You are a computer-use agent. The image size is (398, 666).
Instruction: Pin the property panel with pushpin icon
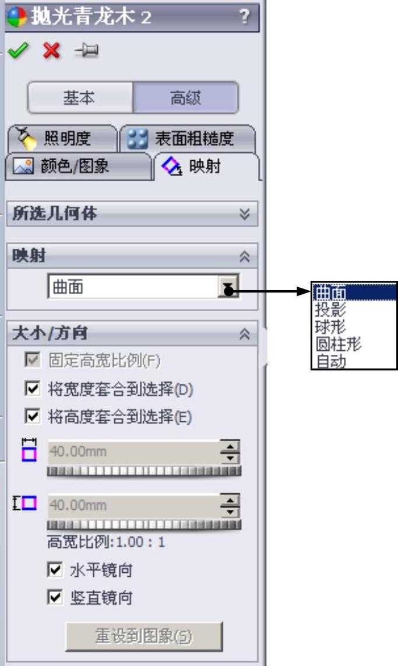(x=86, y=51)
